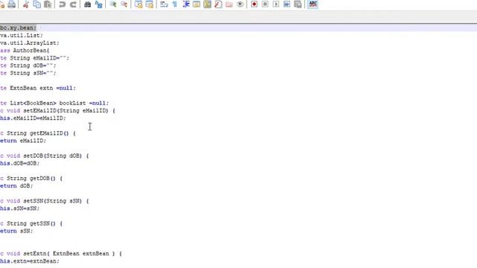Click the 'void setDOB(String dOB)' line
477x268 pixels.
pos(45,156)
